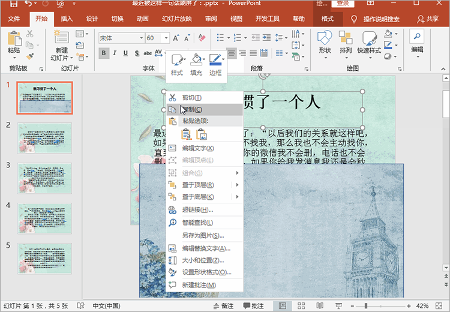Screen dimensions: 450x312
Task: Click the Paste clipboard icon
Action: click(14, 38)
